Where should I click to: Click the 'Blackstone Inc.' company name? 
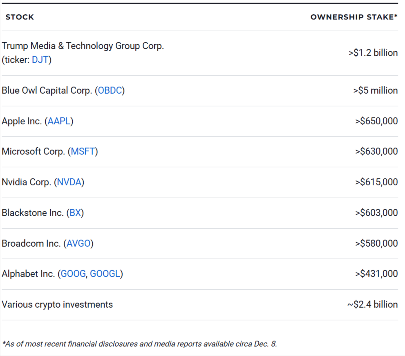point(33,213)
